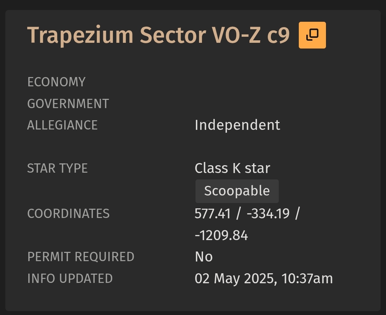Copy system name with orange copy icon
386x315 pixels.
coord(312,35)
